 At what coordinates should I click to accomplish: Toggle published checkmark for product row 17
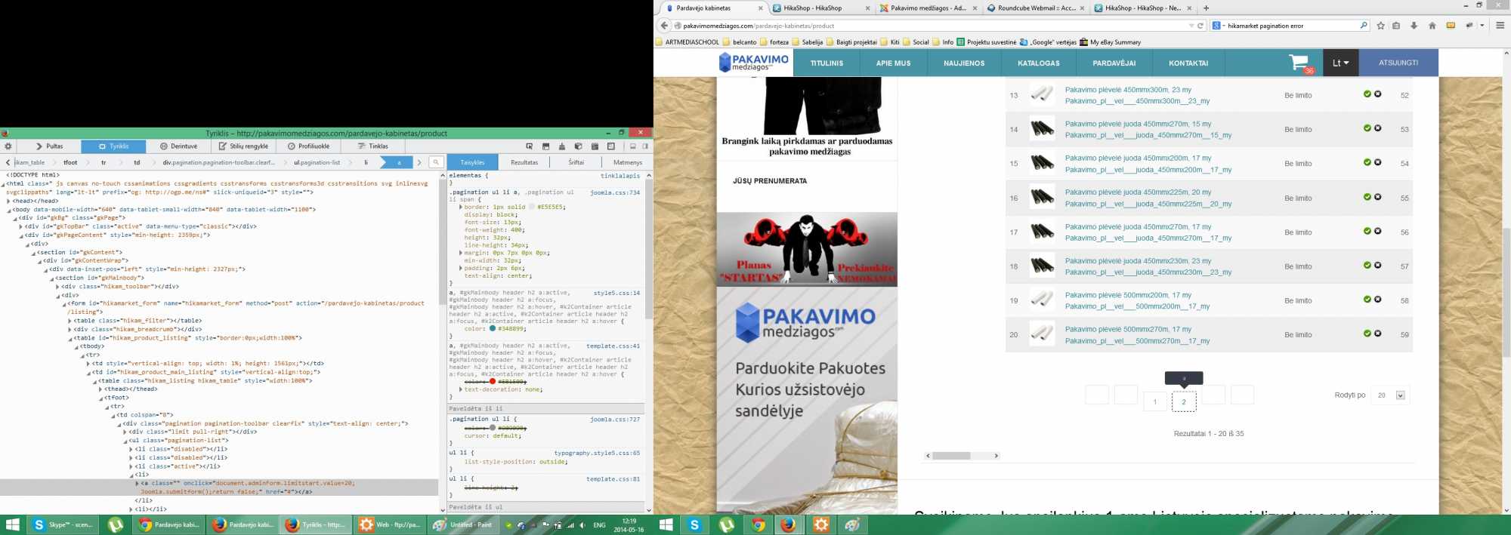[x=1367, y=231]
